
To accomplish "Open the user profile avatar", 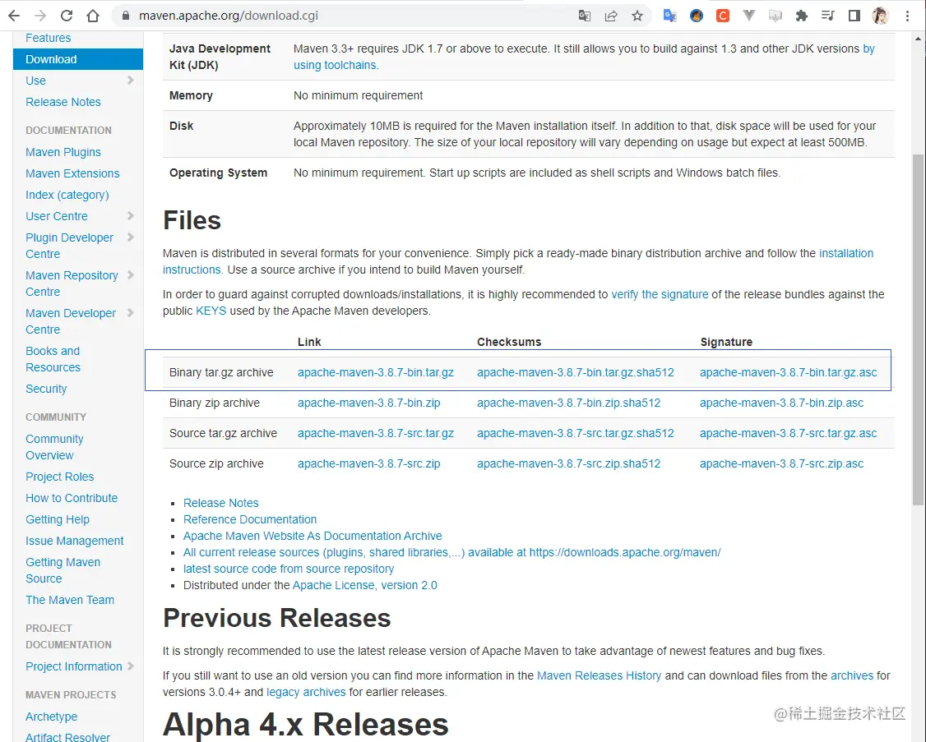I will [881, 16].
